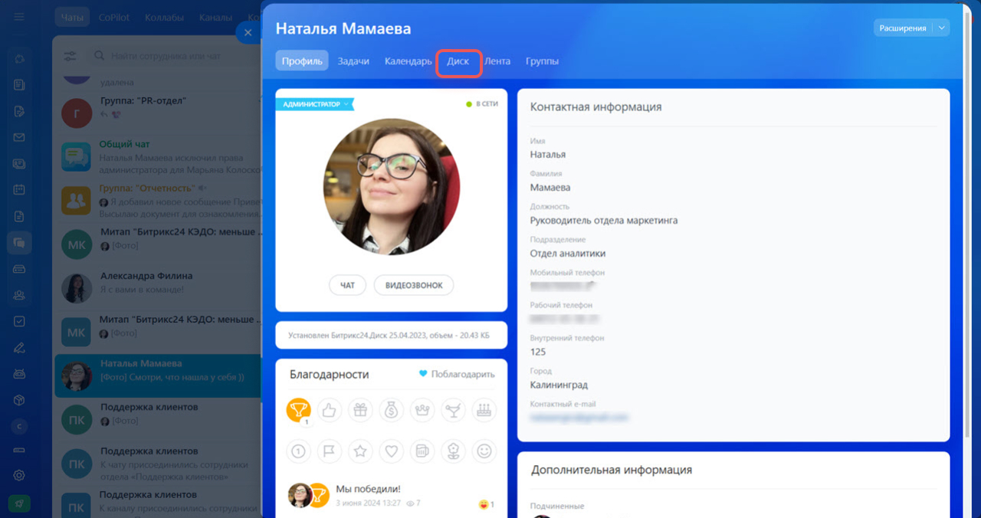981x518 pixels.
Task: Open Александра Филина chat
Action: point(157,287)
